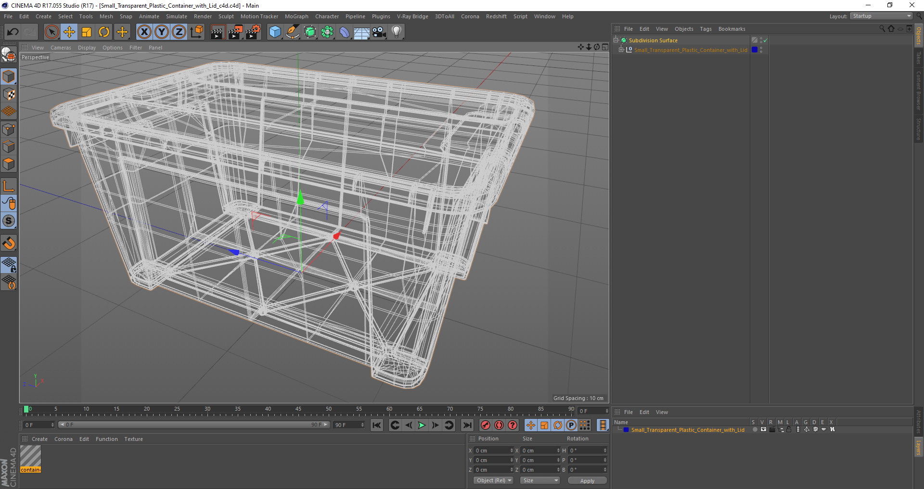Open the Simulate menu

coord(177,16)
